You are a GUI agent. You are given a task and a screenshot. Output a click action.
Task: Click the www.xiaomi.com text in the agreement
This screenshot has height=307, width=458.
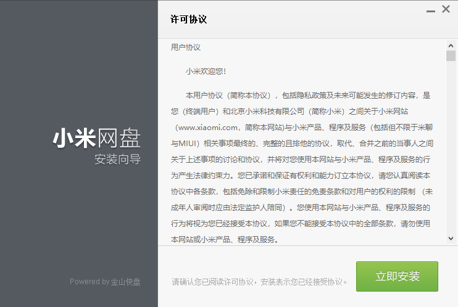207,128
